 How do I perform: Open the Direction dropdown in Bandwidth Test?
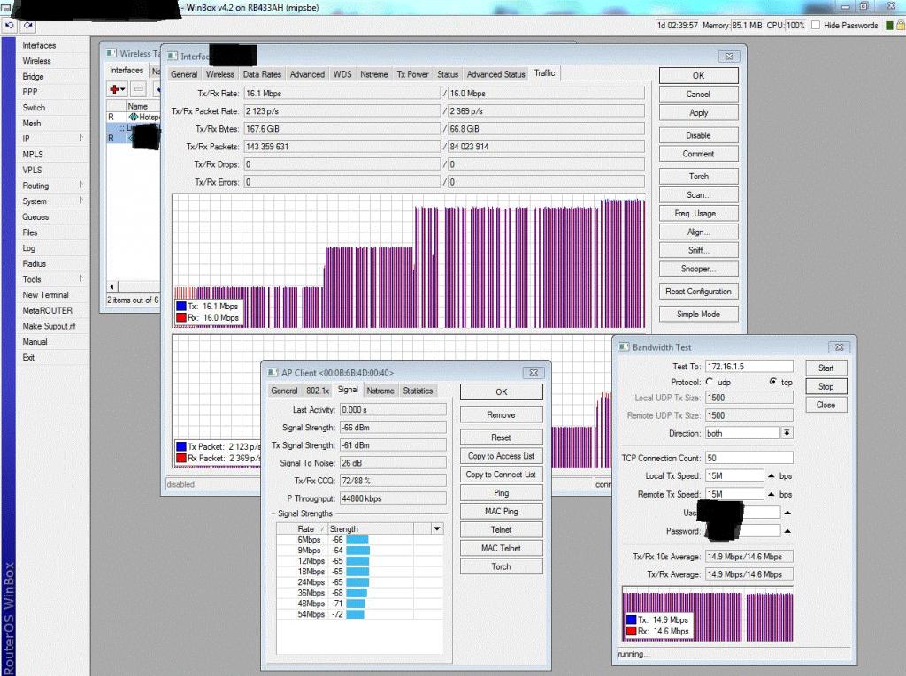coord(787,434)
